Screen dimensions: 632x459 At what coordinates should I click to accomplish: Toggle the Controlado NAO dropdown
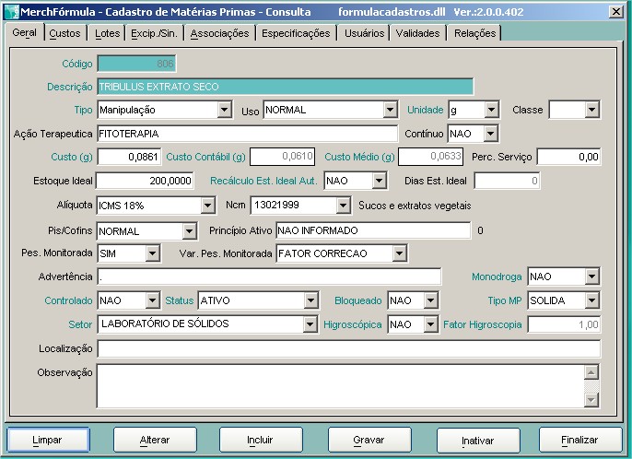point(152,301)
